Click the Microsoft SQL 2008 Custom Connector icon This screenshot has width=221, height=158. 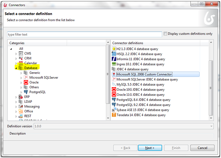[114, 74]
